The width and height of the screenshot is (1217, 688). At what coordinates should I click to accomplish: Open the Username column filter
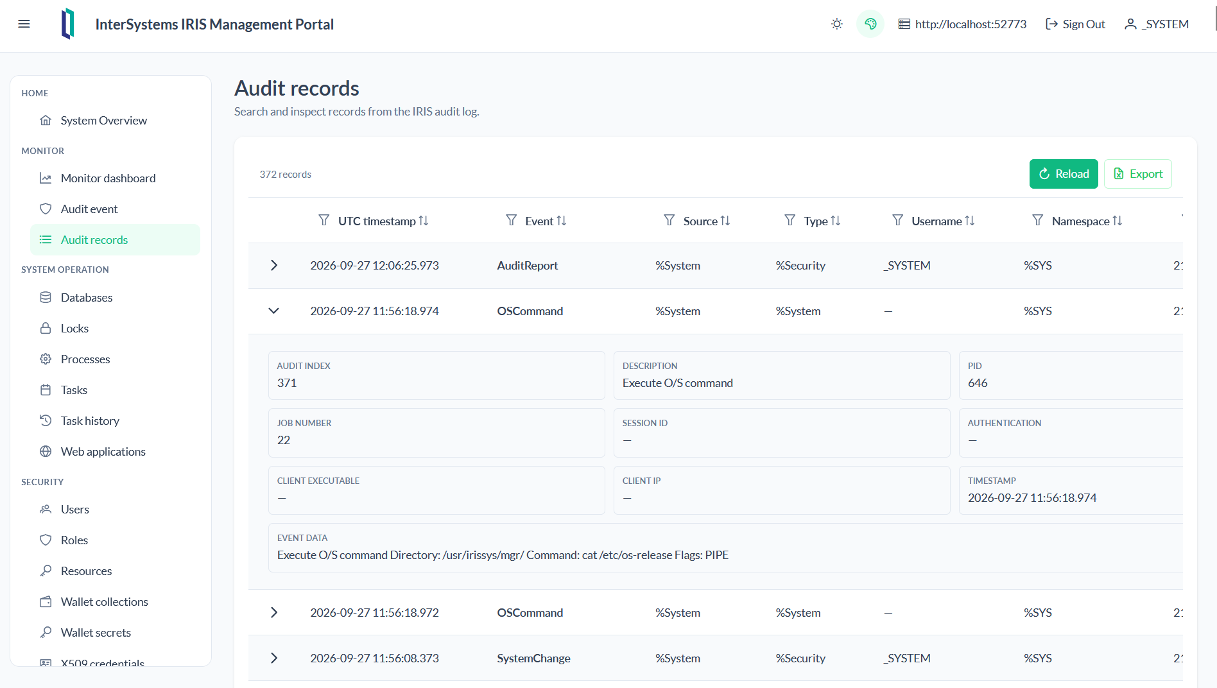click(898, 221)
